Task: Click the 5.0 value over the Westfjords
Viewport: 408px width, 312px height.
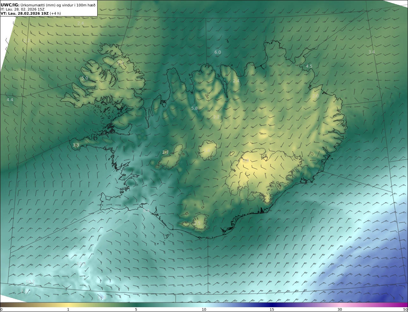Action: pyautogui.click(x=85, y=78)
